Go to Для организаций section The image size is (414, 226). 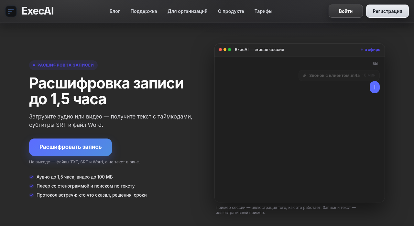pyautogui.click(x=188, y=11)
